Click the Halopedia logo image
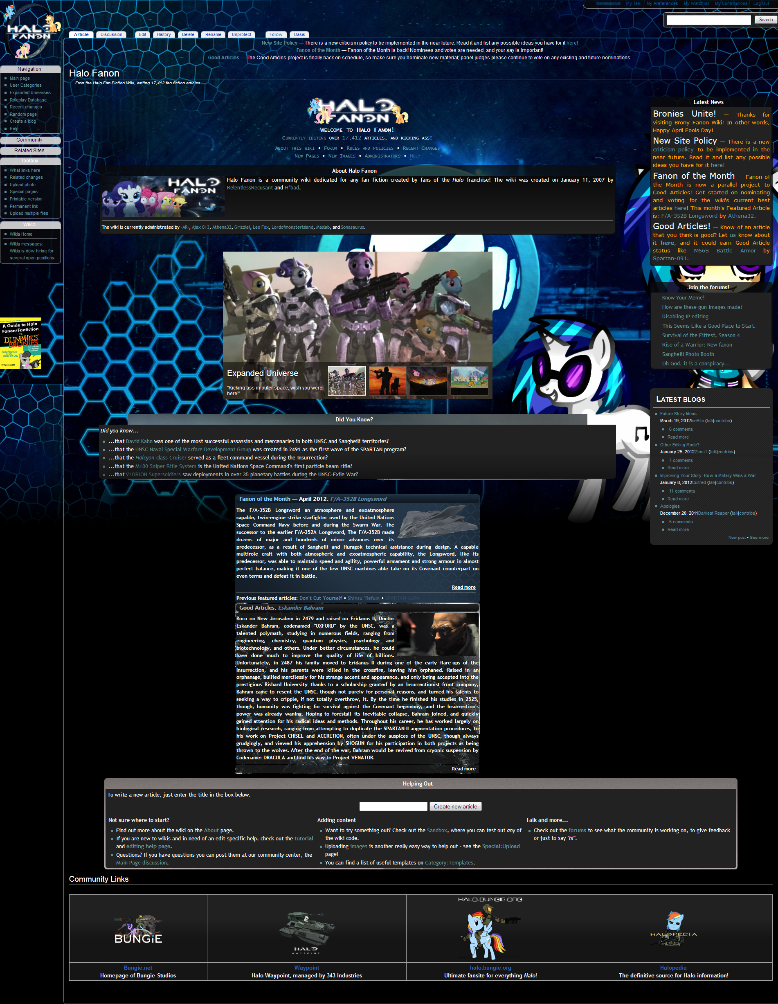This screenshot has height=1004, width=778. coord(673,928)
